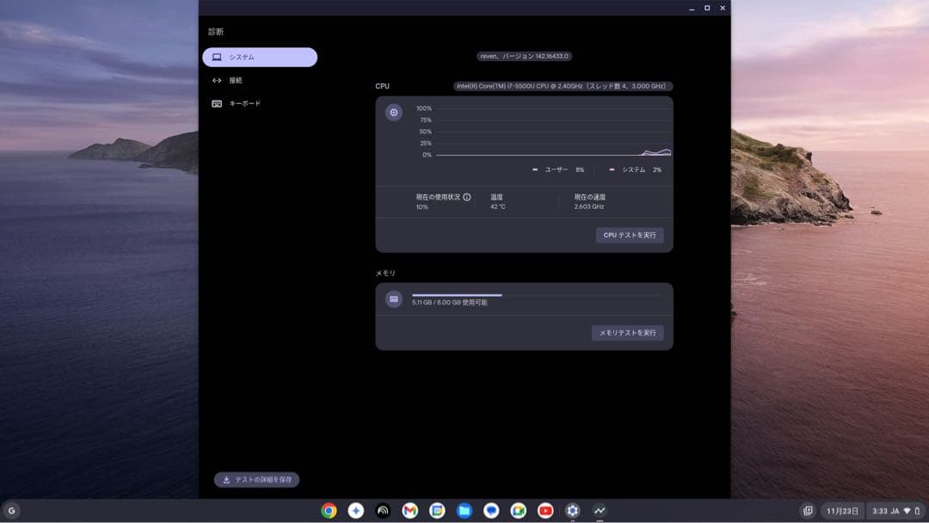The width and height of the screenshot is (929, 523).
Task: Click the keyboard icon beside キーボード in sidebar
Action: point(218,102)
